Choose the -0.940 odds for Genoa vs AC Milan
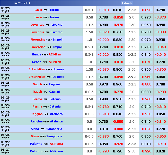The height and width of the screenshot is (155, 168). pos(160,54)
